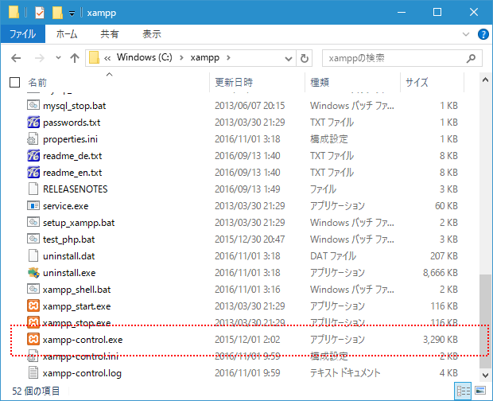Show hidden parent folders in breadcrumb
Image resolution: width=493 pixels, height=401 pixels.
tap(107, 58)
